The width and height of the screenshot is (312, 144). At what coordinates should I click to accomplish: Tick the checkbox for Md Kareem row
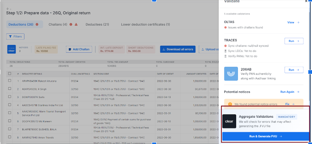click(10, 121)
